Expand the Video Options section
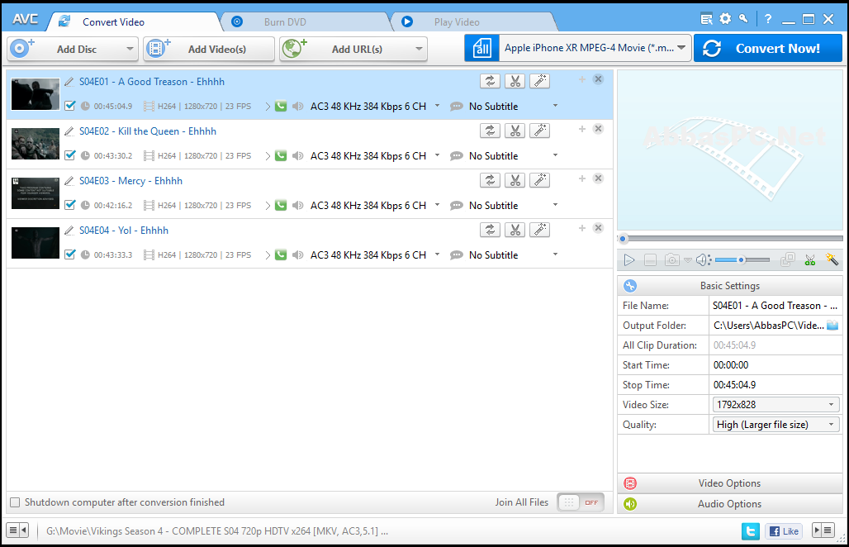 tap(729, 483)
